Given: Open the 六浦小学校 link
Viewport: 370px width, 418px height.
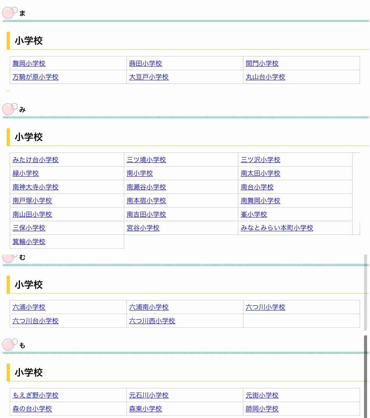Looking at the screenshot, I should [x=29, y=307].
